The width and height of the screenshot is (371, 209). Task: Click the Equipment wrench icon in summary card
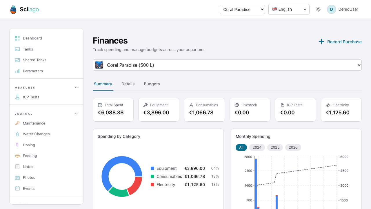pyautogui.click(x=146, y=105)
